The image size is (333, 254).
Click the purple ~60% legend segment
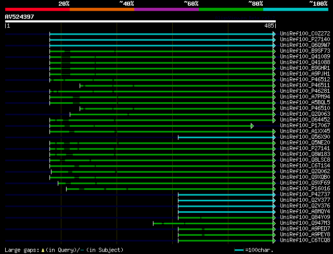point(166,9)
